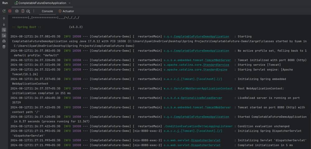Clear console output with the trash icon
Image resolution: width=311 pixels, height=149 pixels.
[4, 47]
